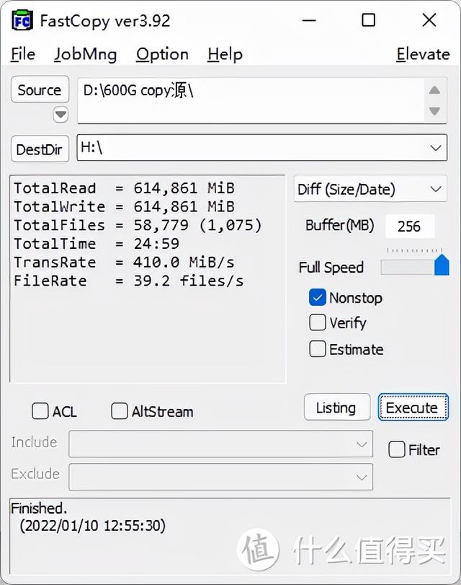Screen dimensions: 461x585
Task: Tick the ACL checkbox
Action: click(x=40, y=410)
